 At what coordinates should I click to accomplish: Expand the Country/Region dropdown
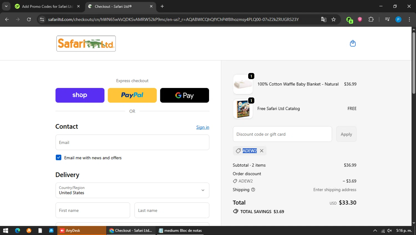(x=132, y=190)
